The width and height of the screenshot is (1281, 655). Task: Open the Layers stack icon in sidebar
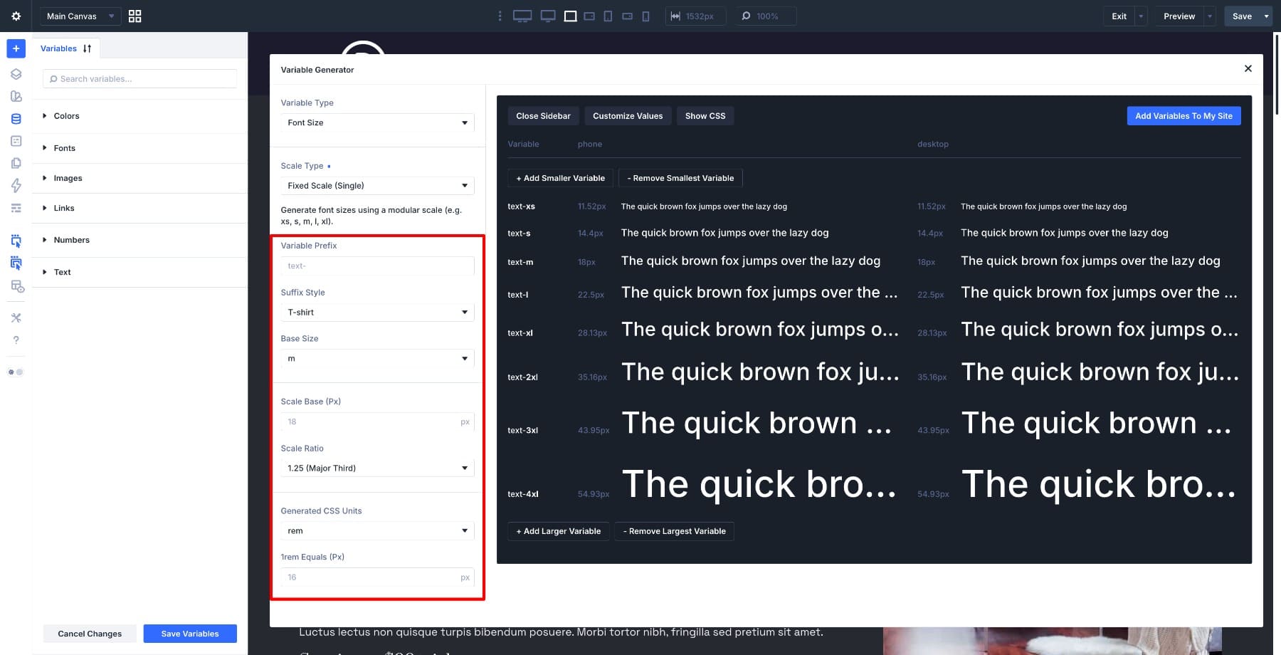point(16,74)
